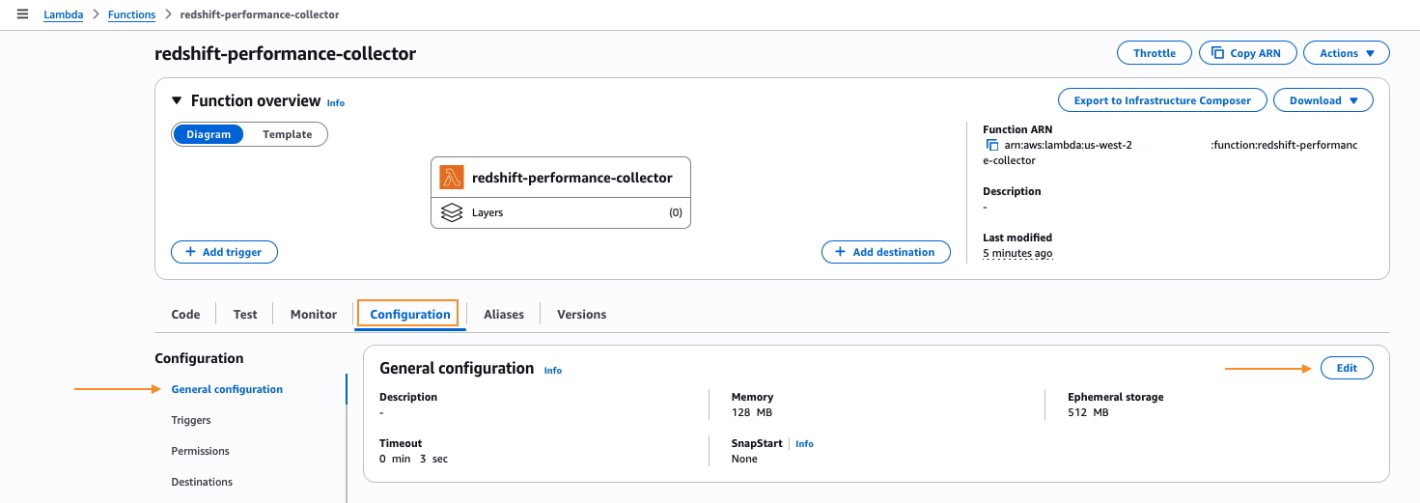Select General configuration in sidebar

[x=227, y=389]
